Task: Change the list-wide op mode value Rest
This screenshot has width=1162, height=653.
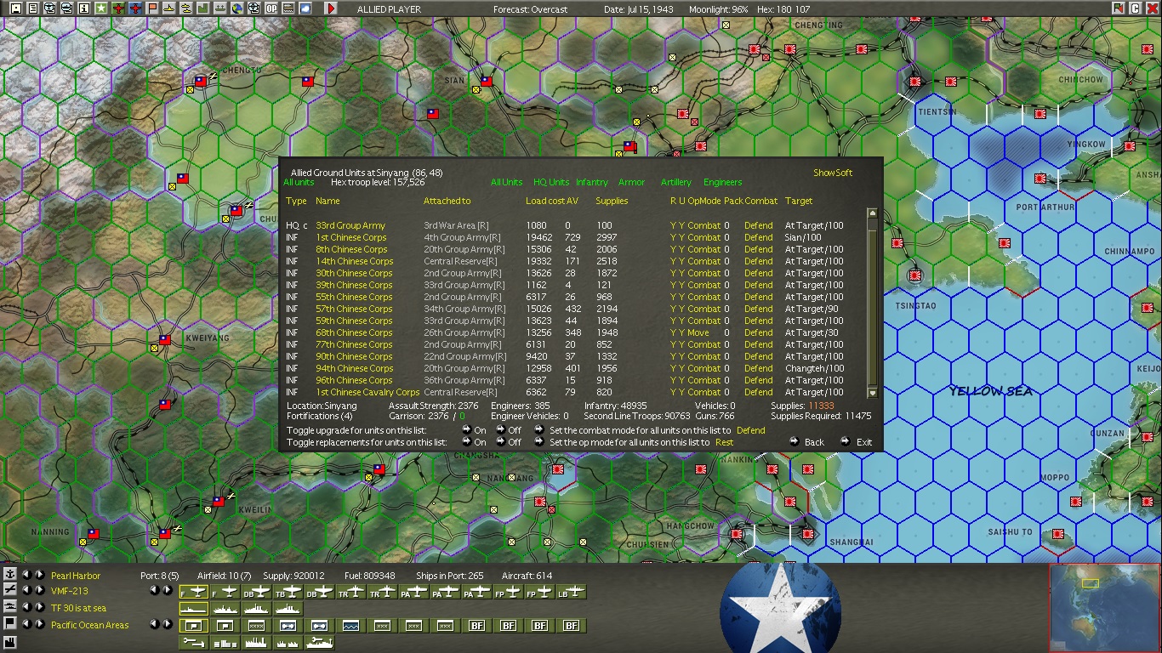Action: [x=724, y=442]
